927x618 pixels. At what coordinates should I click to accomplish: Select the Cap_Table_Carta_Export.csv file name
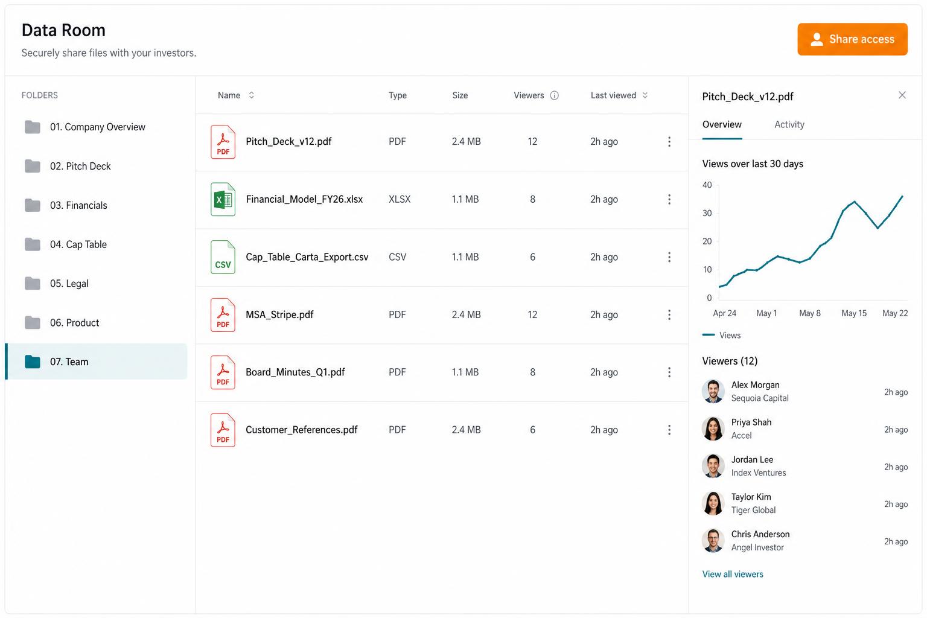click(x=307, y=257)
